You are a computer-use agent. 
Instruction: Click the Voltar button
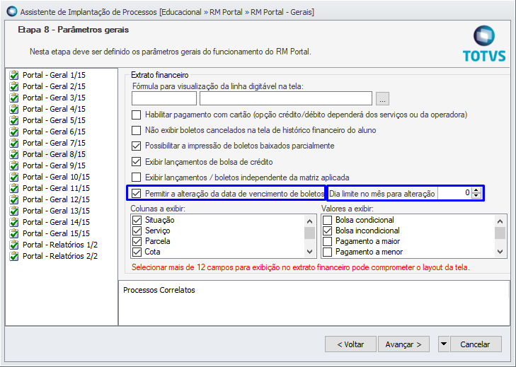350,344
